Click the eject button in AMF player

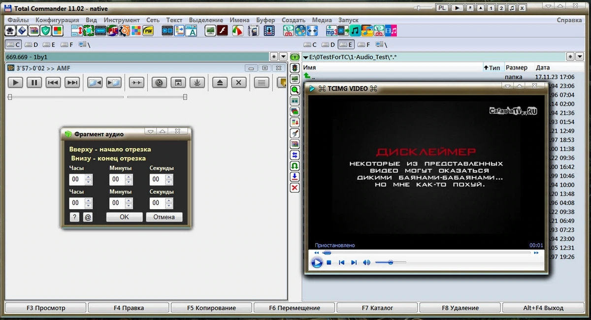tap(220, 83)
